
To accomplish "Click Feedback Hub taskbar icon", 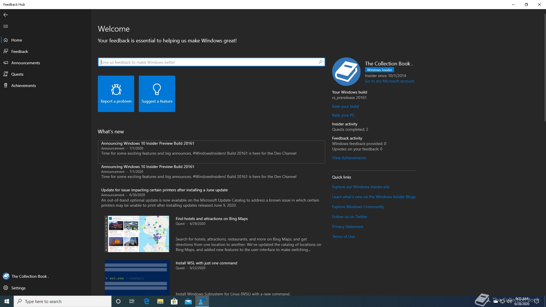I will click(202, 301).
